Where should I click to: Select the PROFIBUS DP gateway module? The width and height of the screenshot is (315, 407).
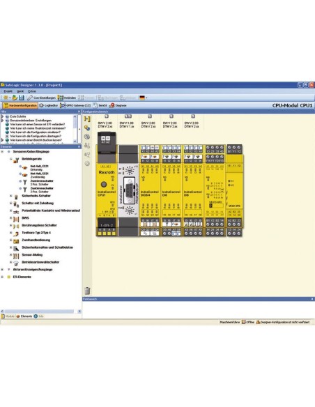(x=128, y=191)
